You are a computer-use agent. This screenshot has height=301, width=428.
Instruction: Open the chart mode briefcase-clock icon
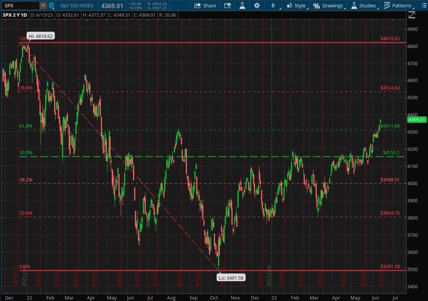pos(227,5)
